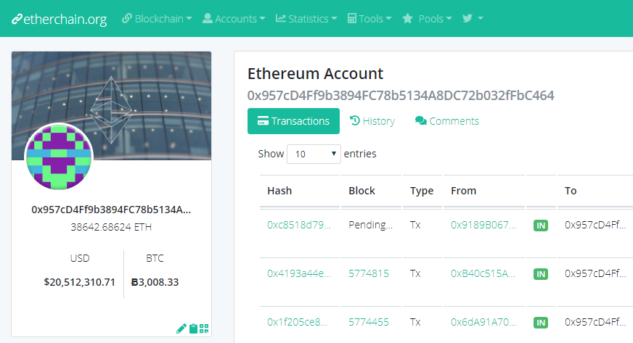The image size is (633, 343).
Task: Open transaction hash 0x1f205ce8...
Action: tap(297, 322)
